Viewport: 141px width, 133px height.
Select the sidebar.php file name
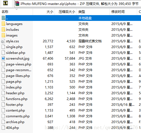coord(16,53)
